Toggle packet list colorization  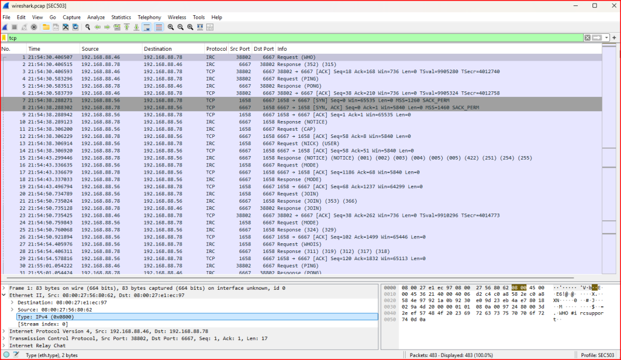(x=159, y=27)
